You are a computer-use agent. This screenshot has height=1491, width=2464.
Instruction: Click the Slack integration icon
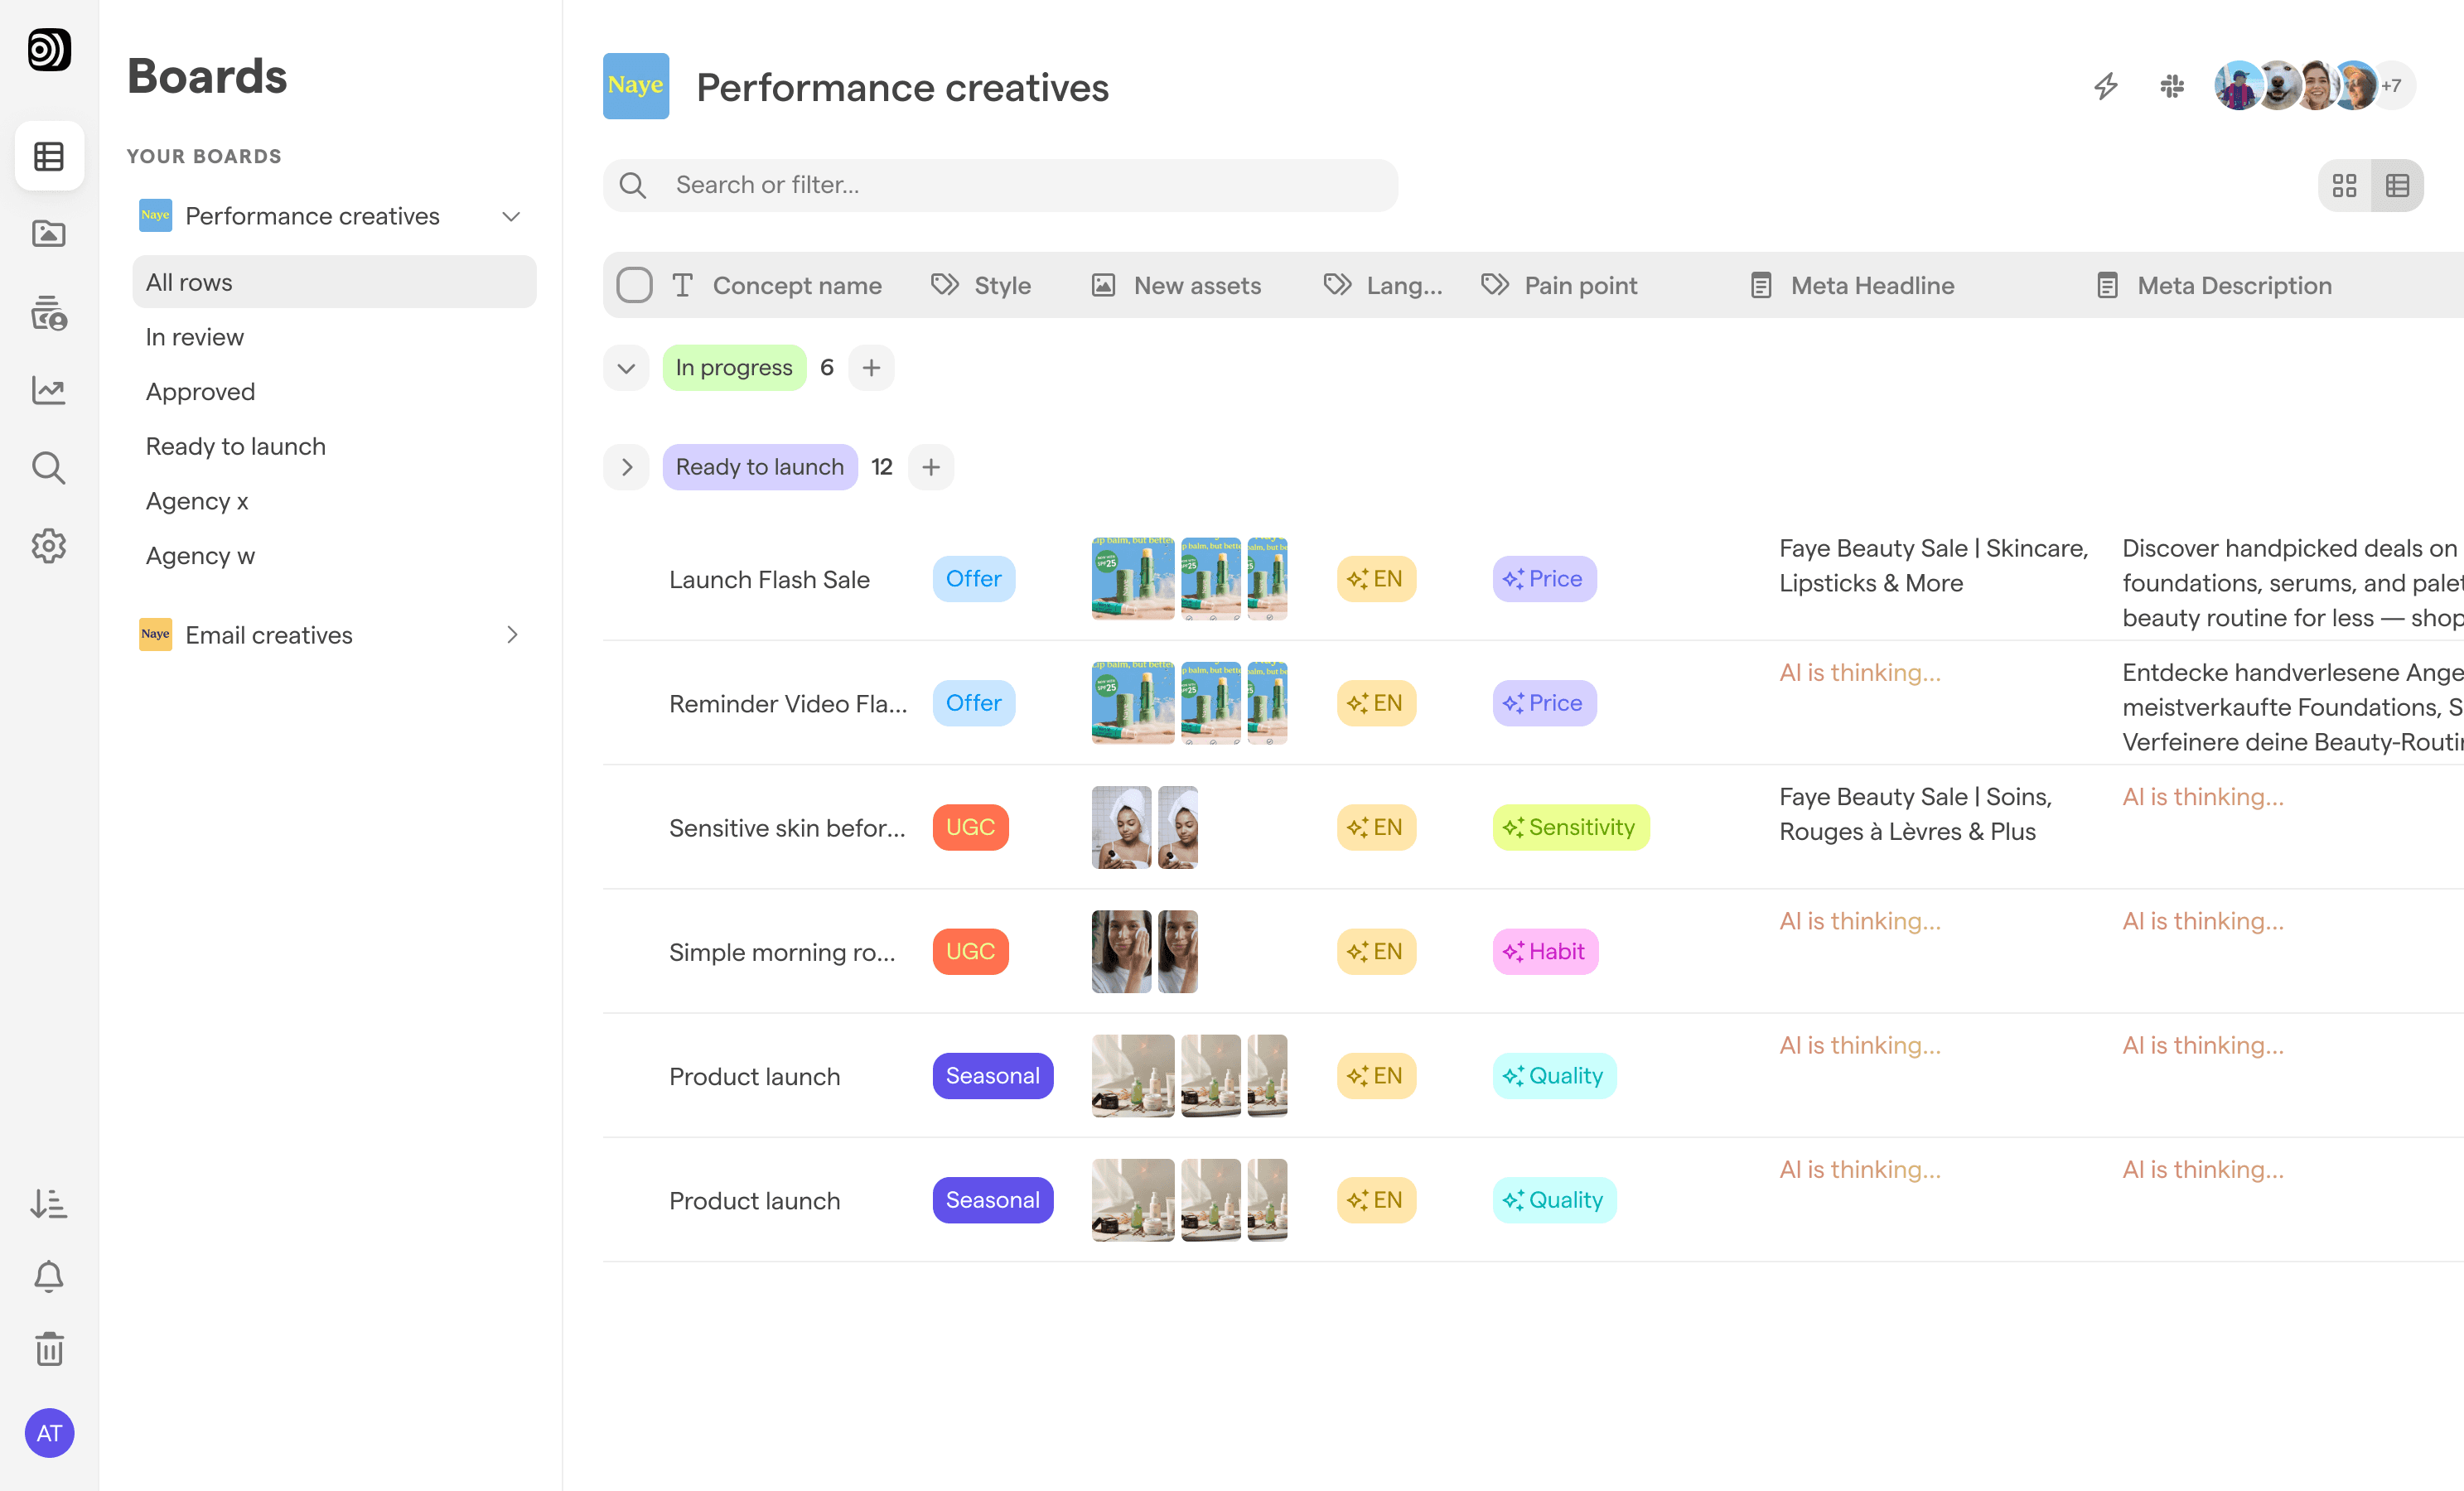(x=2172, y=86)
